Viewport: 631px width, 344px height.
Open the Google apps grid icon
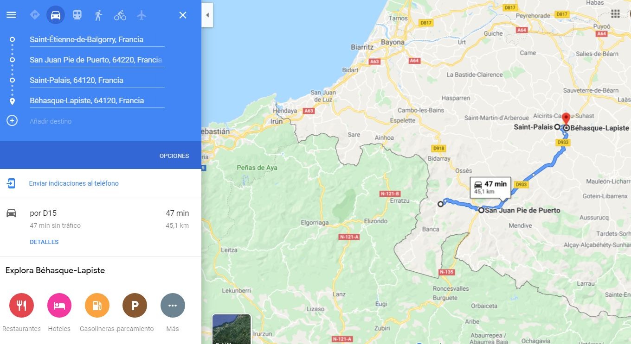coord(615,14)
